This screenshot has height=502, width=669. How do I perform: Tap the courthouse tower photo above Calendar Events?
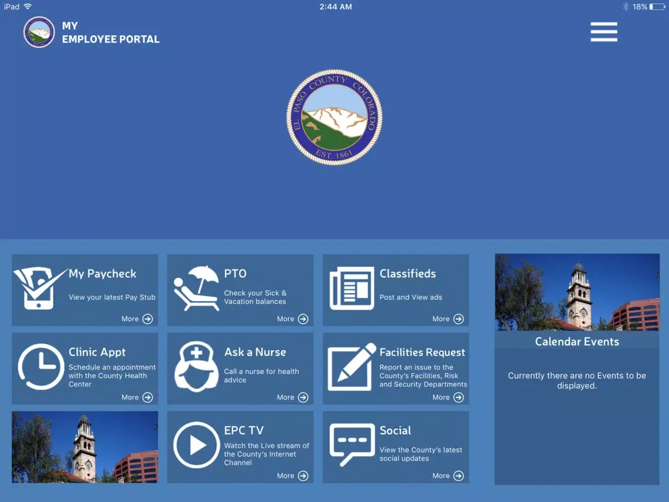(x=577, y=292)
